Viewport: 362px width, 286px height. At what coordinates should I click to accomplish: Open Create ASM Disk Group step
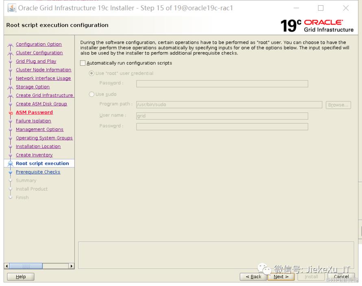pyautogui.click(x=41, y=104)
